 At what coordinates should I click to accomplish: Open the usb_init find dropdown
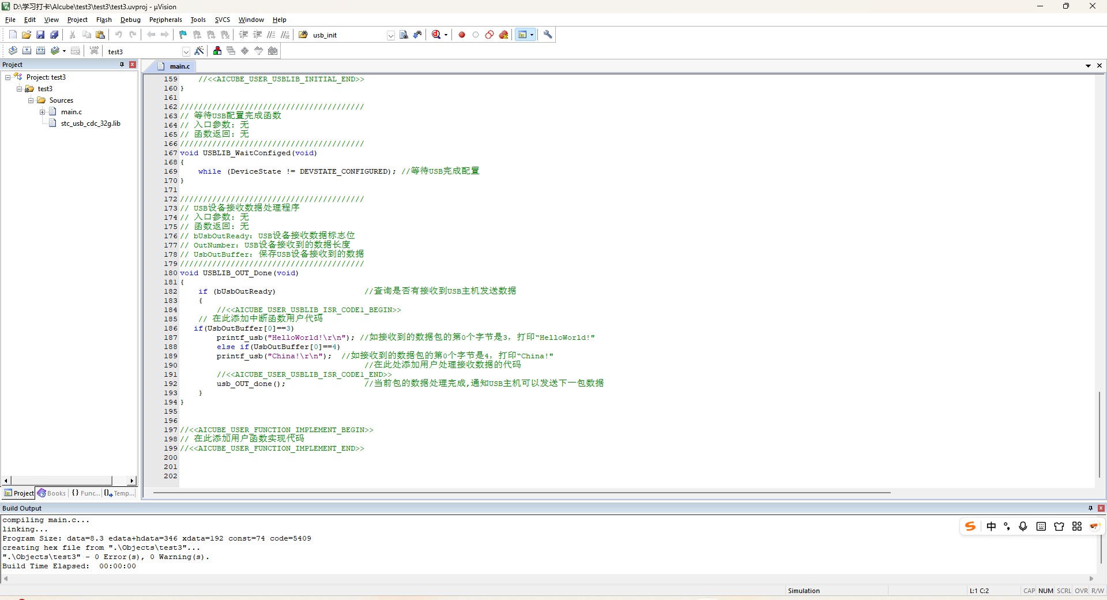(x=390, y=35)
